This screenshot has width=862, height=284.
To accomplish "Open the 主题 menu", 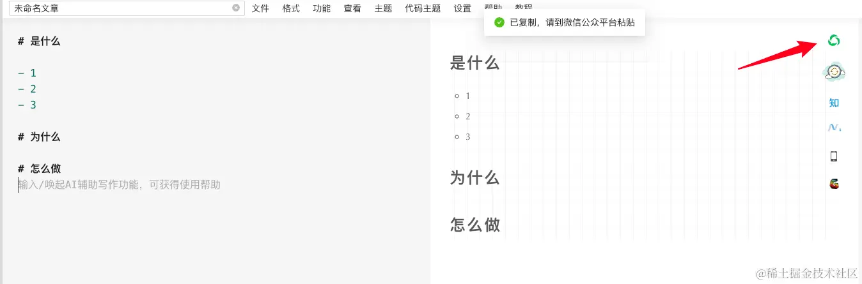I will pyautogui.click(x=383, y=9).
